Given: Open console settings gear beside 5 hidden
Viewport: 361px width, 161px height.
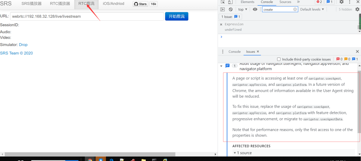Looking at the screenshot, I should pos(357,9).
